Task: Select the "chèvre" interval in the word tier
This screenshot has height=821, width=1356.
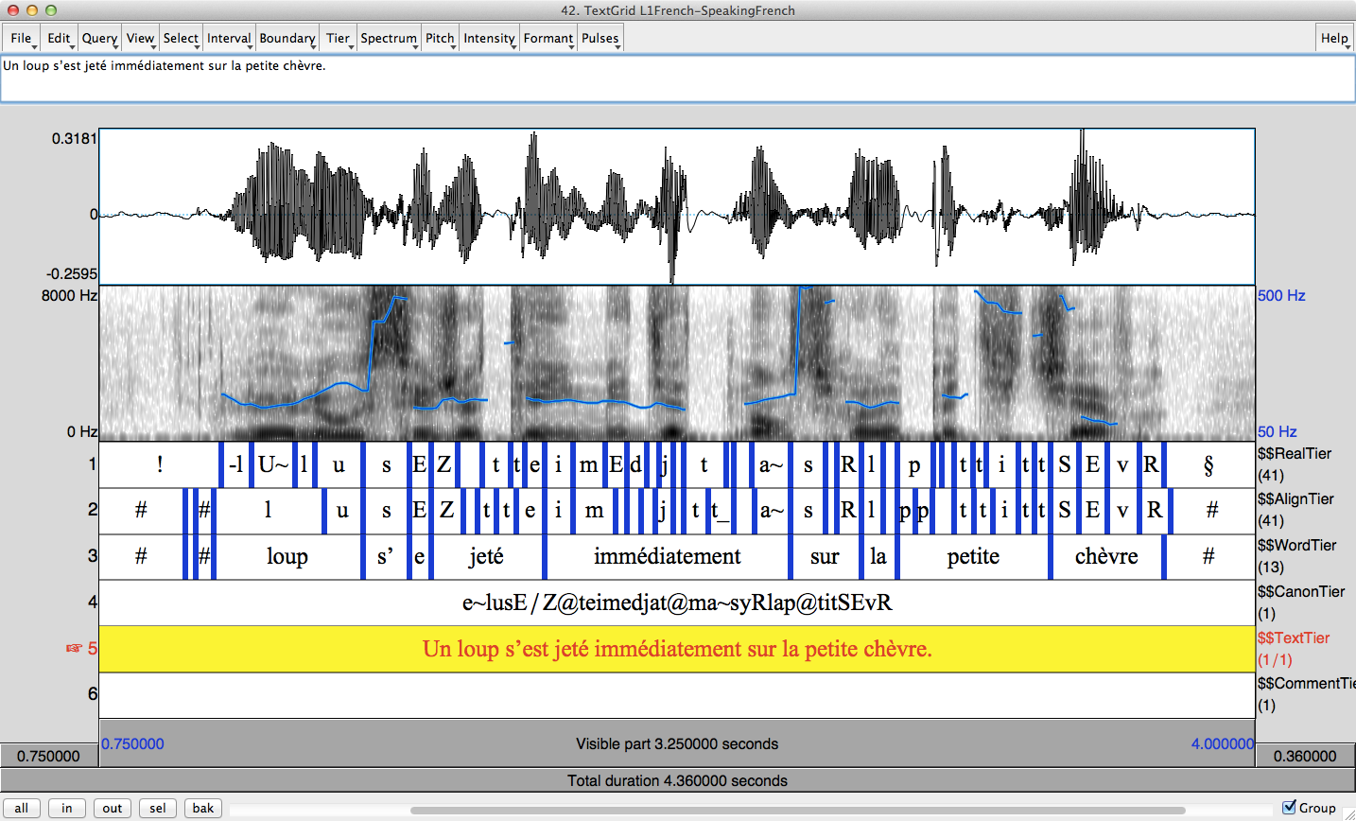Action: pyautogui.click(x=1106, y=556)
